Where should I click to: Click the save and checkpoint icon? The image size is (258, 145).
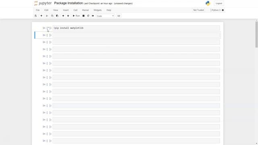36,16
